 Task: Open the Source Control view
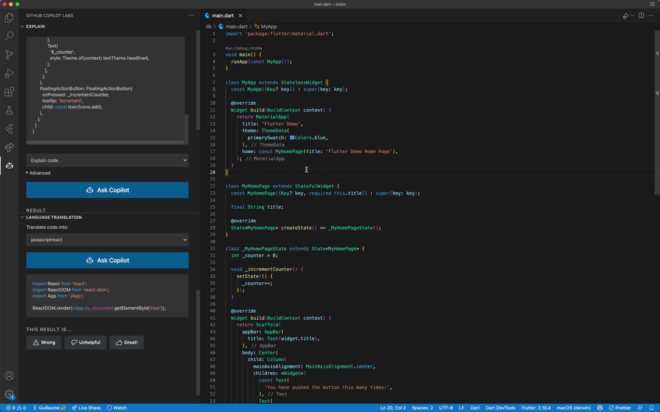[x=9, y=54]
